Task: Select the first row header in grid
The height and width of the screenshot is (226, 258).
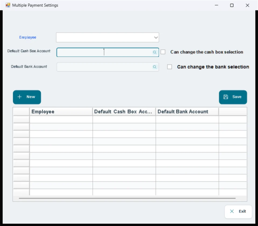Action: (21, 119)
